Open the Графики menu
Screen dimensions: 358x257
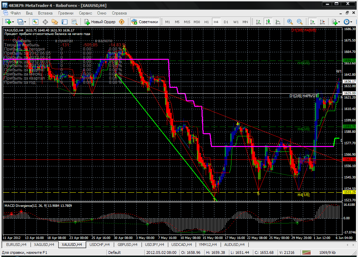[66, 13]
